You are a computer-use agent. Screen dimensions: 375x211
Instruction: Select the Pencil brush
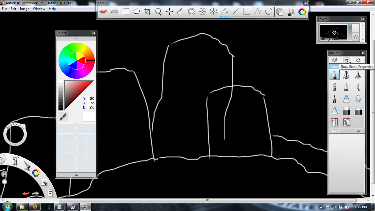pyautogui.click(x=335, y=75)
